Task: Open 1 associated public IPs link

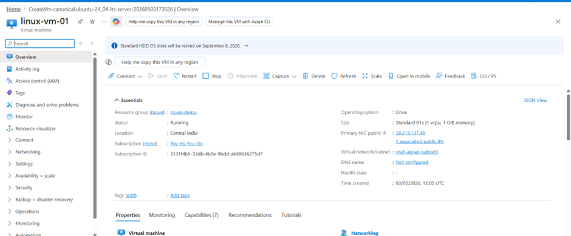Action: tap(420, 141)
